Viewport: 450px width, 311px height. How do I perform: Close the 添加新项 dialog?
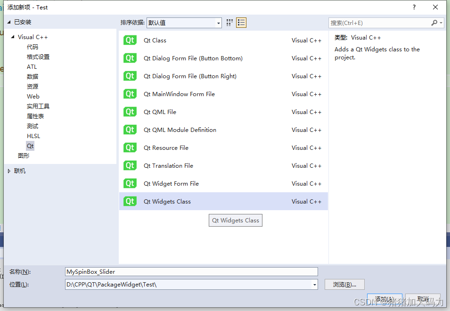[435, 7]
